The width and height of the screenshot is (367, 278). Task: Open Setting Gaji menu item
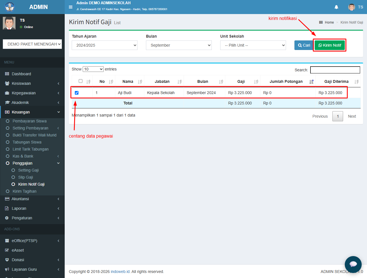[x=28, y=170]
